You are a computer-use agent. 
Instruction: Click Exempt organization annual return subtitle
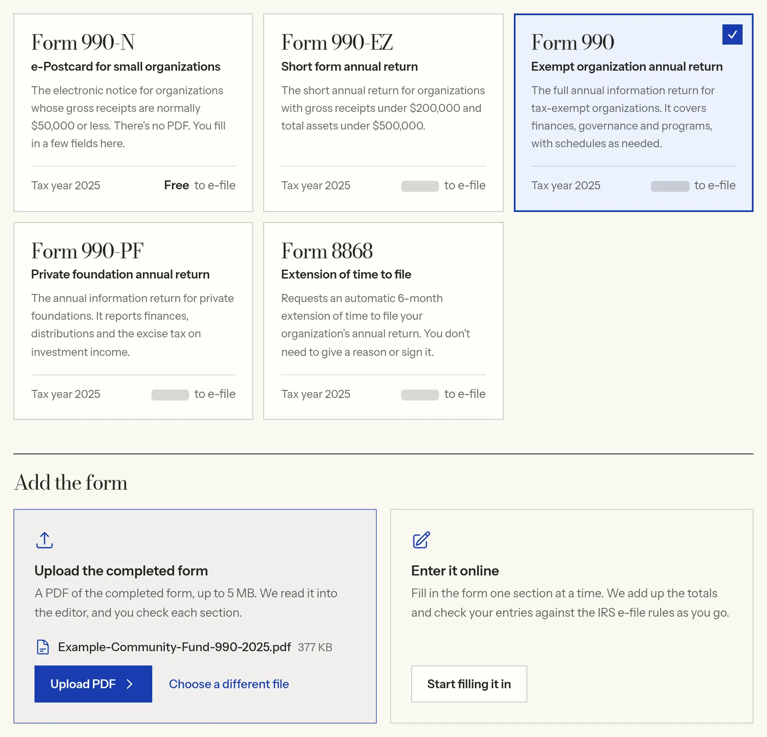[x=627, y=67]
